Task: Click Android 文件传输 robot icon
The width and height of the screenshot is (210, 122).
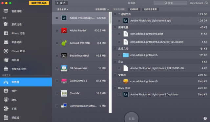Action: pyautogui.click(x=64, y=43)
